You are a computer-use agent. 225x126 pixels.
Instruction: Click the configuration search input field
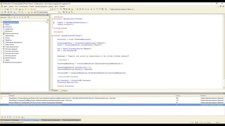[24, 20]
